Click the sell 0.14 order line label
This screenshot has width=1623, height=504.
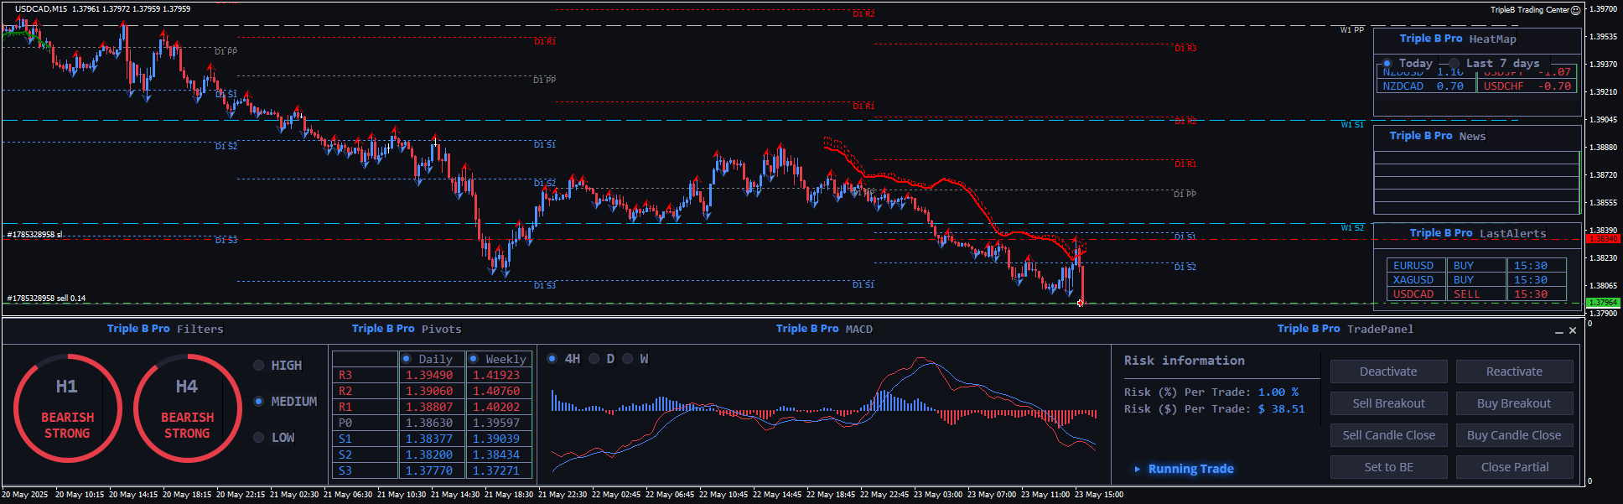pos(47,299)
